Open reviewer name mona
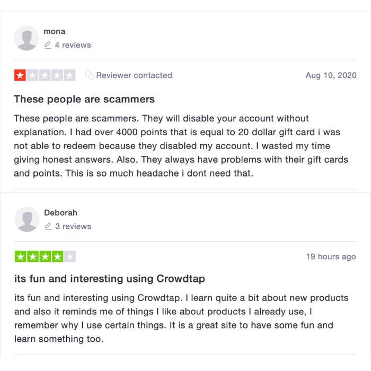This screenshot has height=371, width=371. tap(55, 31)
